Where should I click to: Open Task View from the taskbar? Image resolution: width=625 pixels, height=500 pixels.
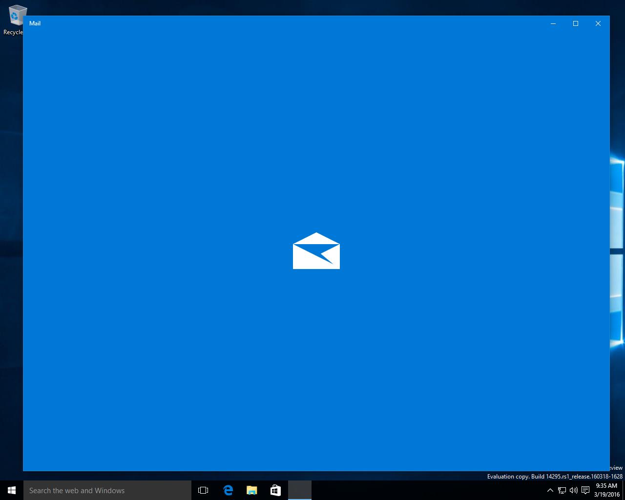tap(203, 490)
